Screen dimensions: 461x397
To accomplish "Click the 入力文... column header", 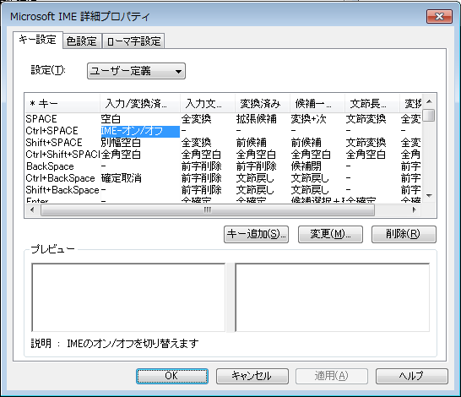I will point(208,104).
